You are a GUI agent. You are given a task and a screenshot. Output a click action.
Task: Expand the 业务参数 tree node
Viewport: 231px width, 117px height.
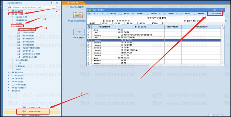[9, 72]
